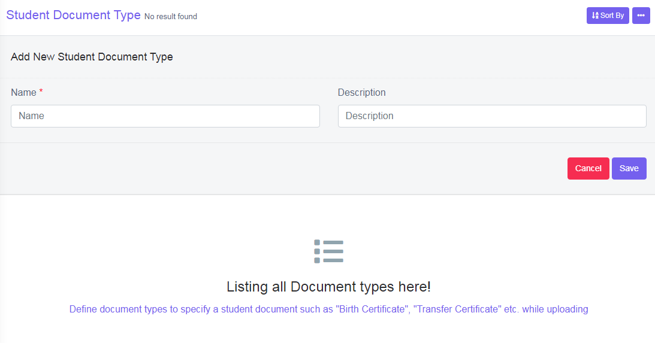655x343 pixels.
Task: Click the "No result found" text
Action: [171, 16]
